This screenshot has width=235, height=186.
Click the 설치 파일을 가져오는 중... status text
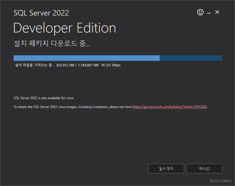click(34, 65)
